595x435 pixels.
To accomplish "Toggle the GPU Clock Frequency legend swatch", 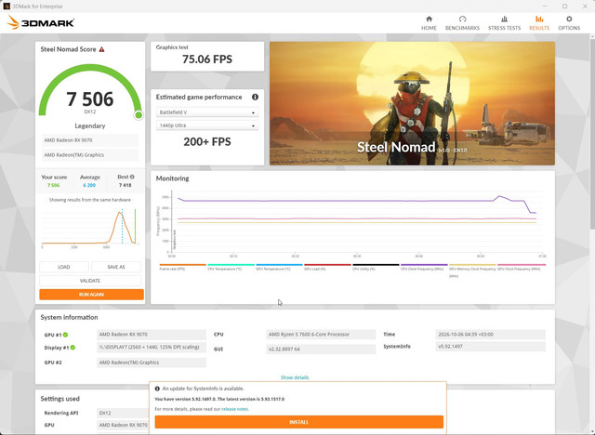I will [x=522, y=265].
